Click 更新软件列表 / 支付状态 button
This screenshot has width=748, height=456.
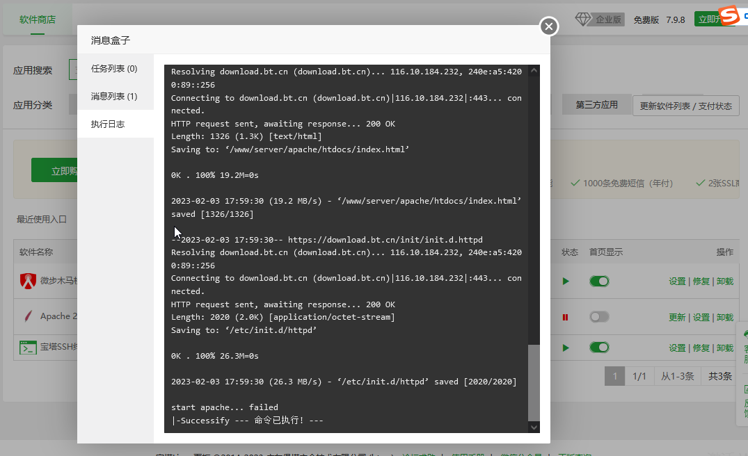coord(685,106)
